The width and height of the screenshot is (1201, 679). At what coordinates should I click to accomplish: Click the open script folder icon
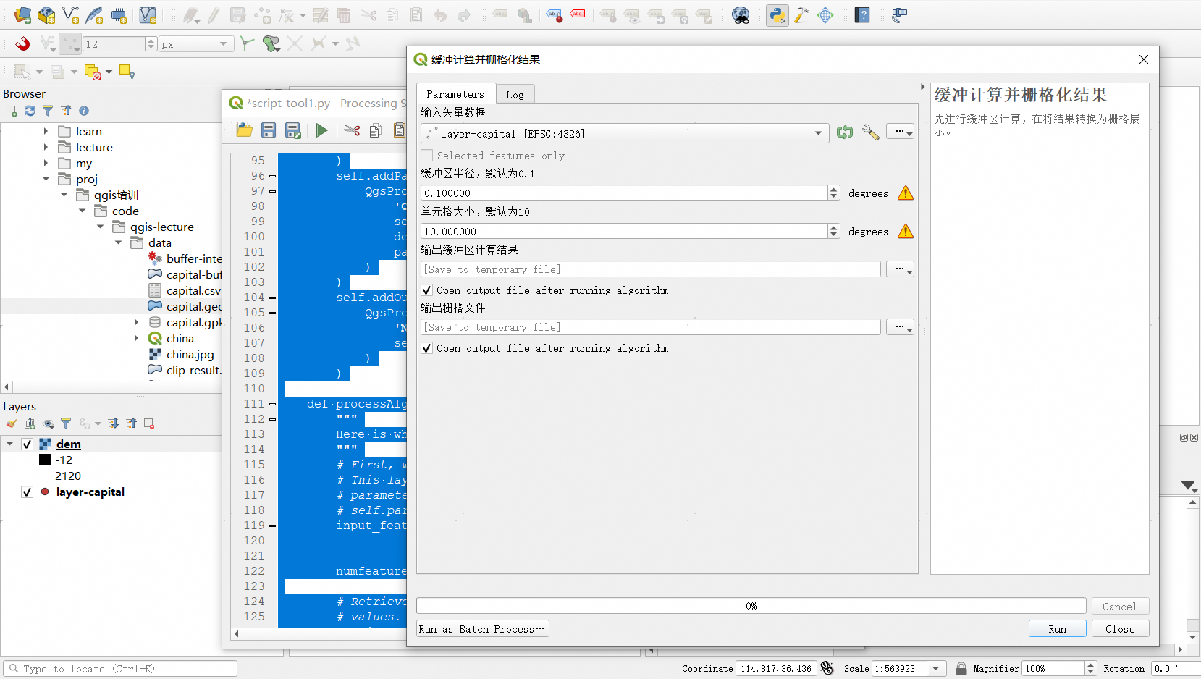click(x=245, y=130)
